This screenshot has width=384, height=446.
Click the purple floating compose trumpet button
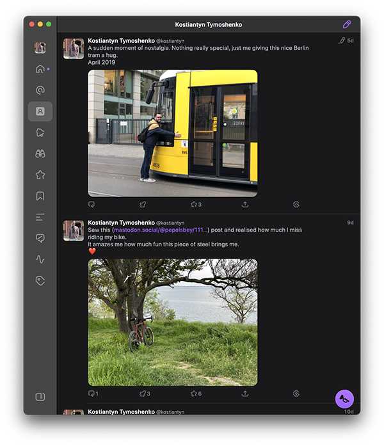pyautogui.click(x=344, y=399)
